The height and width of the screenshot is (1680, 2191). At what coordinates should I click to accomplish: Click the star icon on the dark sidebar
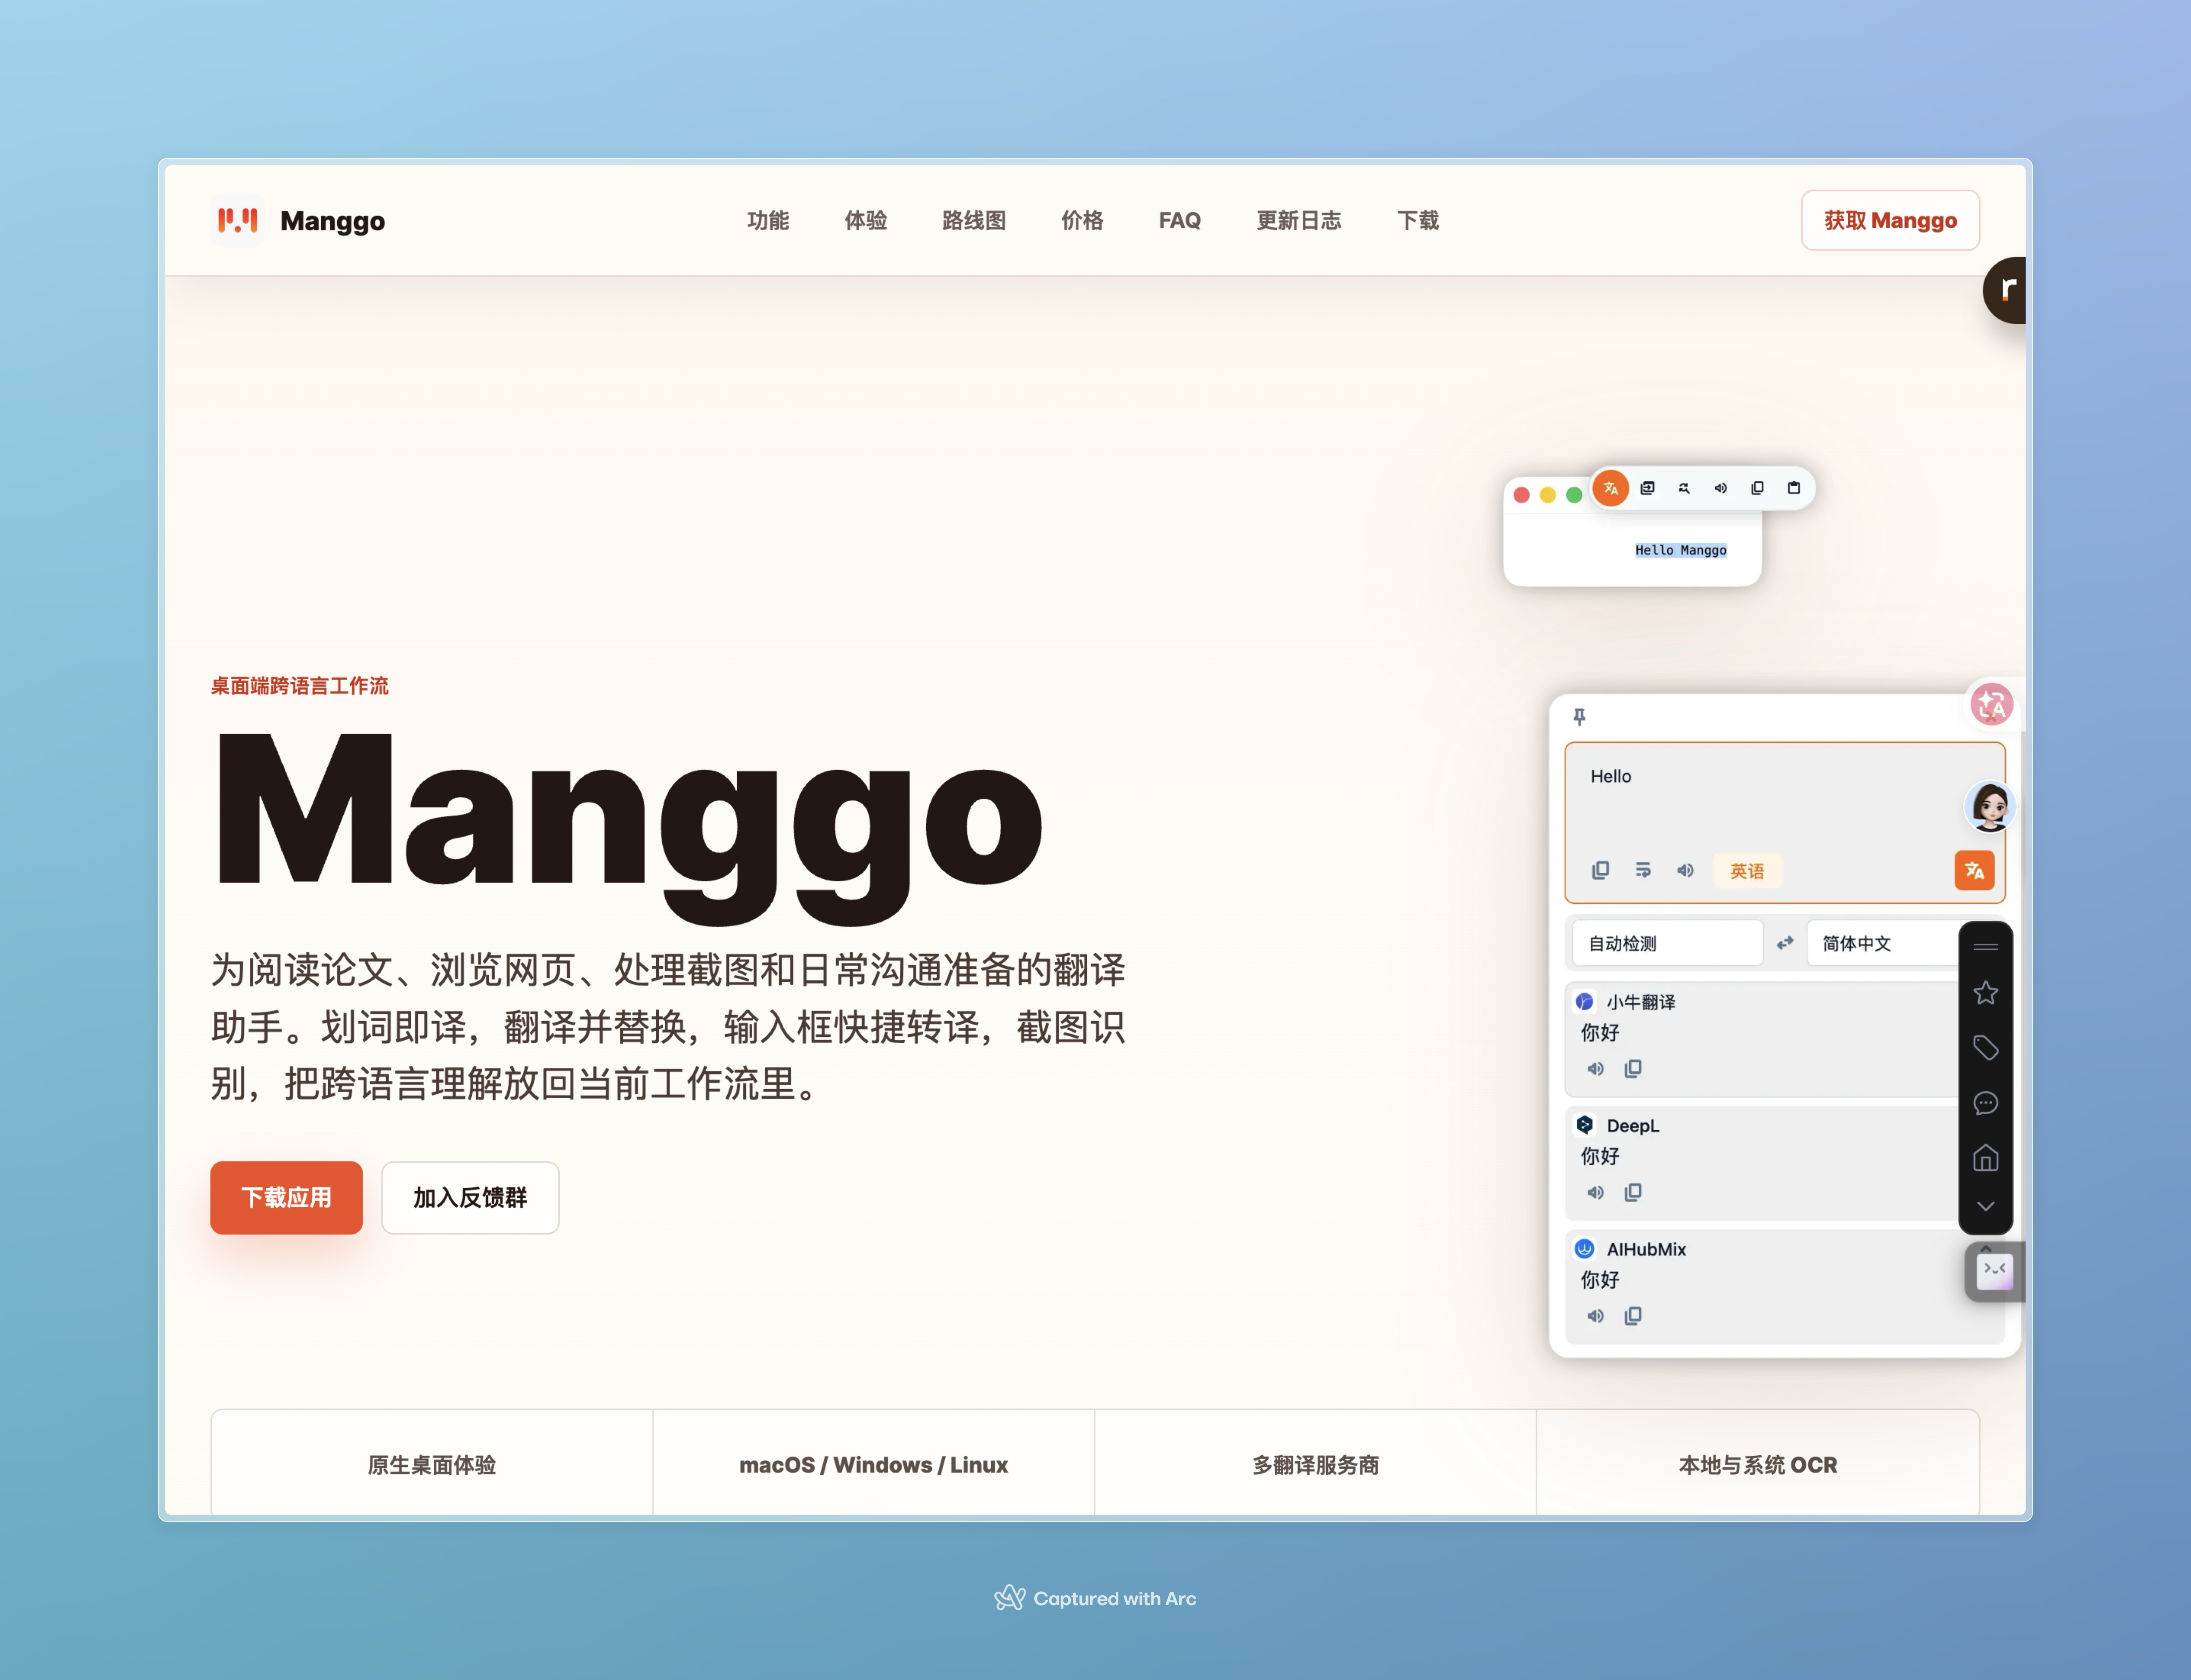(1986, 993)
